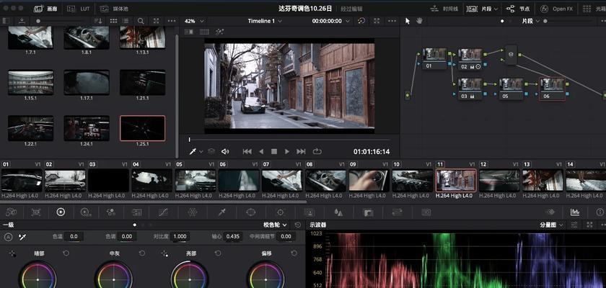Open the HDR wheels palette
The image size is (606, 288).
[85, 212]
